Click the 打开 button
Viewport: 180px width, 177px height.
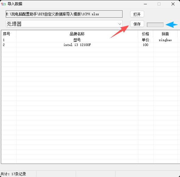point(137,14)
